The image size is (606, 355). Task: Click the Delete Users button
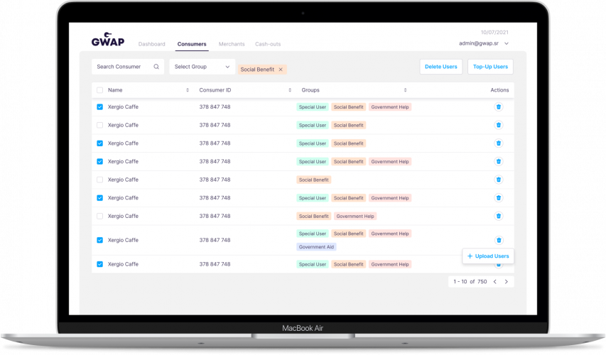(441, 67)
